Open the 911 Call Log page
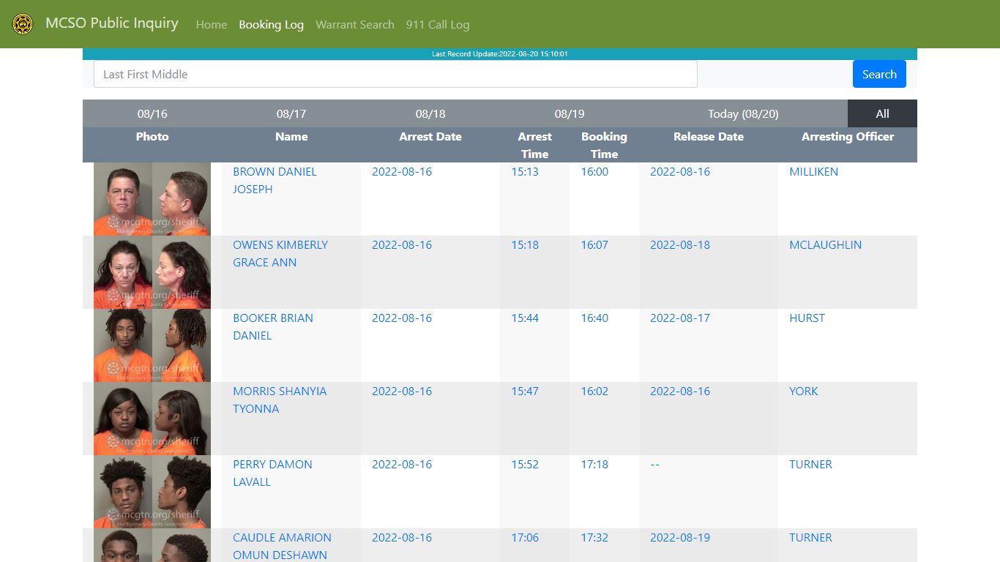Viewport: 1000px width, 562px height. pos(438,25)
